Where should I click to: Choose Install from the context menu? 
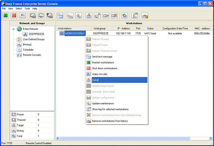(117, 80)
